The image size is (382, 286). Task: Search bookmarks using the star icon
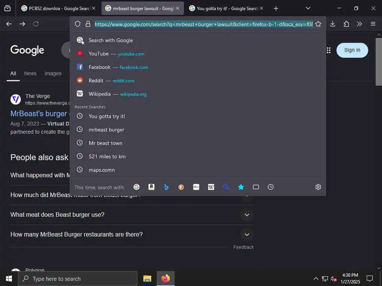(241, 187)
